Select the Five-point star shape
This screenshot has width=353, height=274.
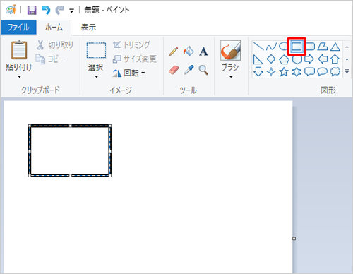[284, 72]
